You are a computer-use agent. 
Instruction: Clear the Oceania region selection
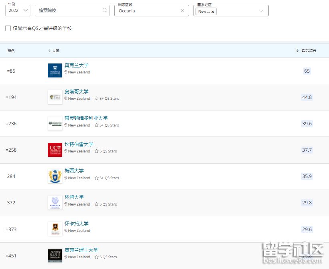(x=182, y=11)
